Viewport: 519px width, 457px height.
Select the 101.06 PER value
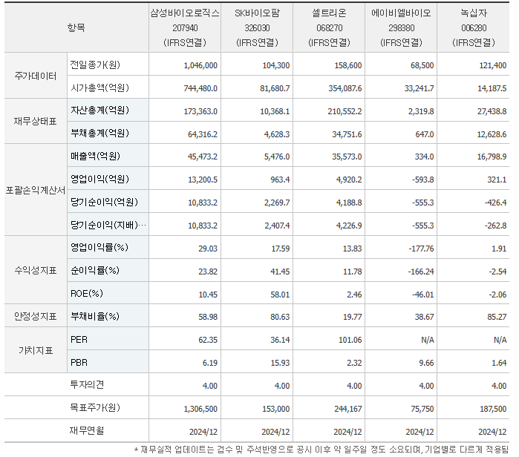click(350, 341)
